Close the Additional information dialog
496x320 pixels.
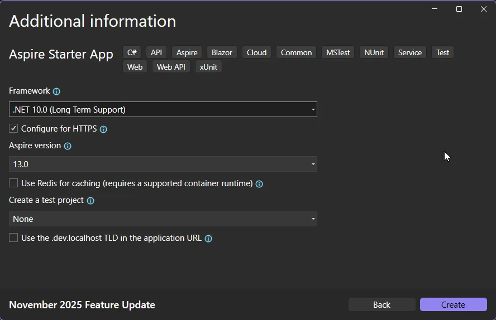[x=484, y=9]
